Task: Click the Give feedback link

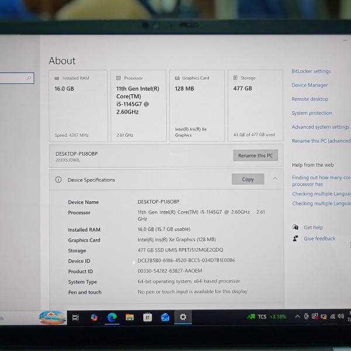Action: click(x=319, y=239)
